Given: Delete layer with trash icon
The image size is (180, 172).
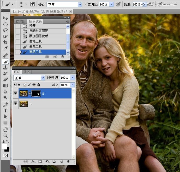Looking at the screenshot, I should (x=68, y=162).
